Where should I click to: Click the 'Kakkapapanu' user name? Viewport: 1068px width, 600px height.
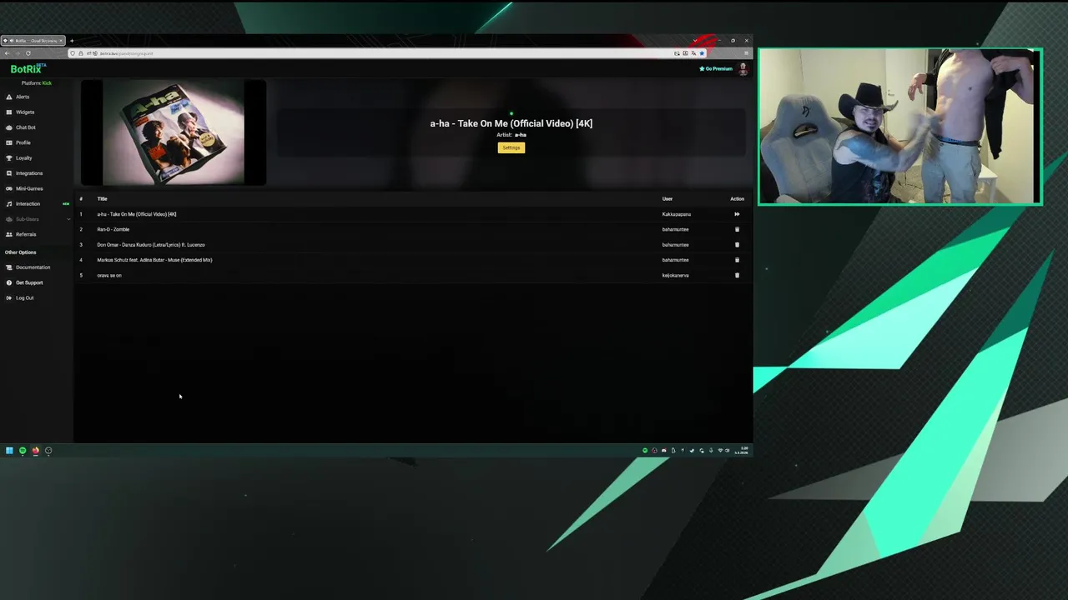point(677,214)
